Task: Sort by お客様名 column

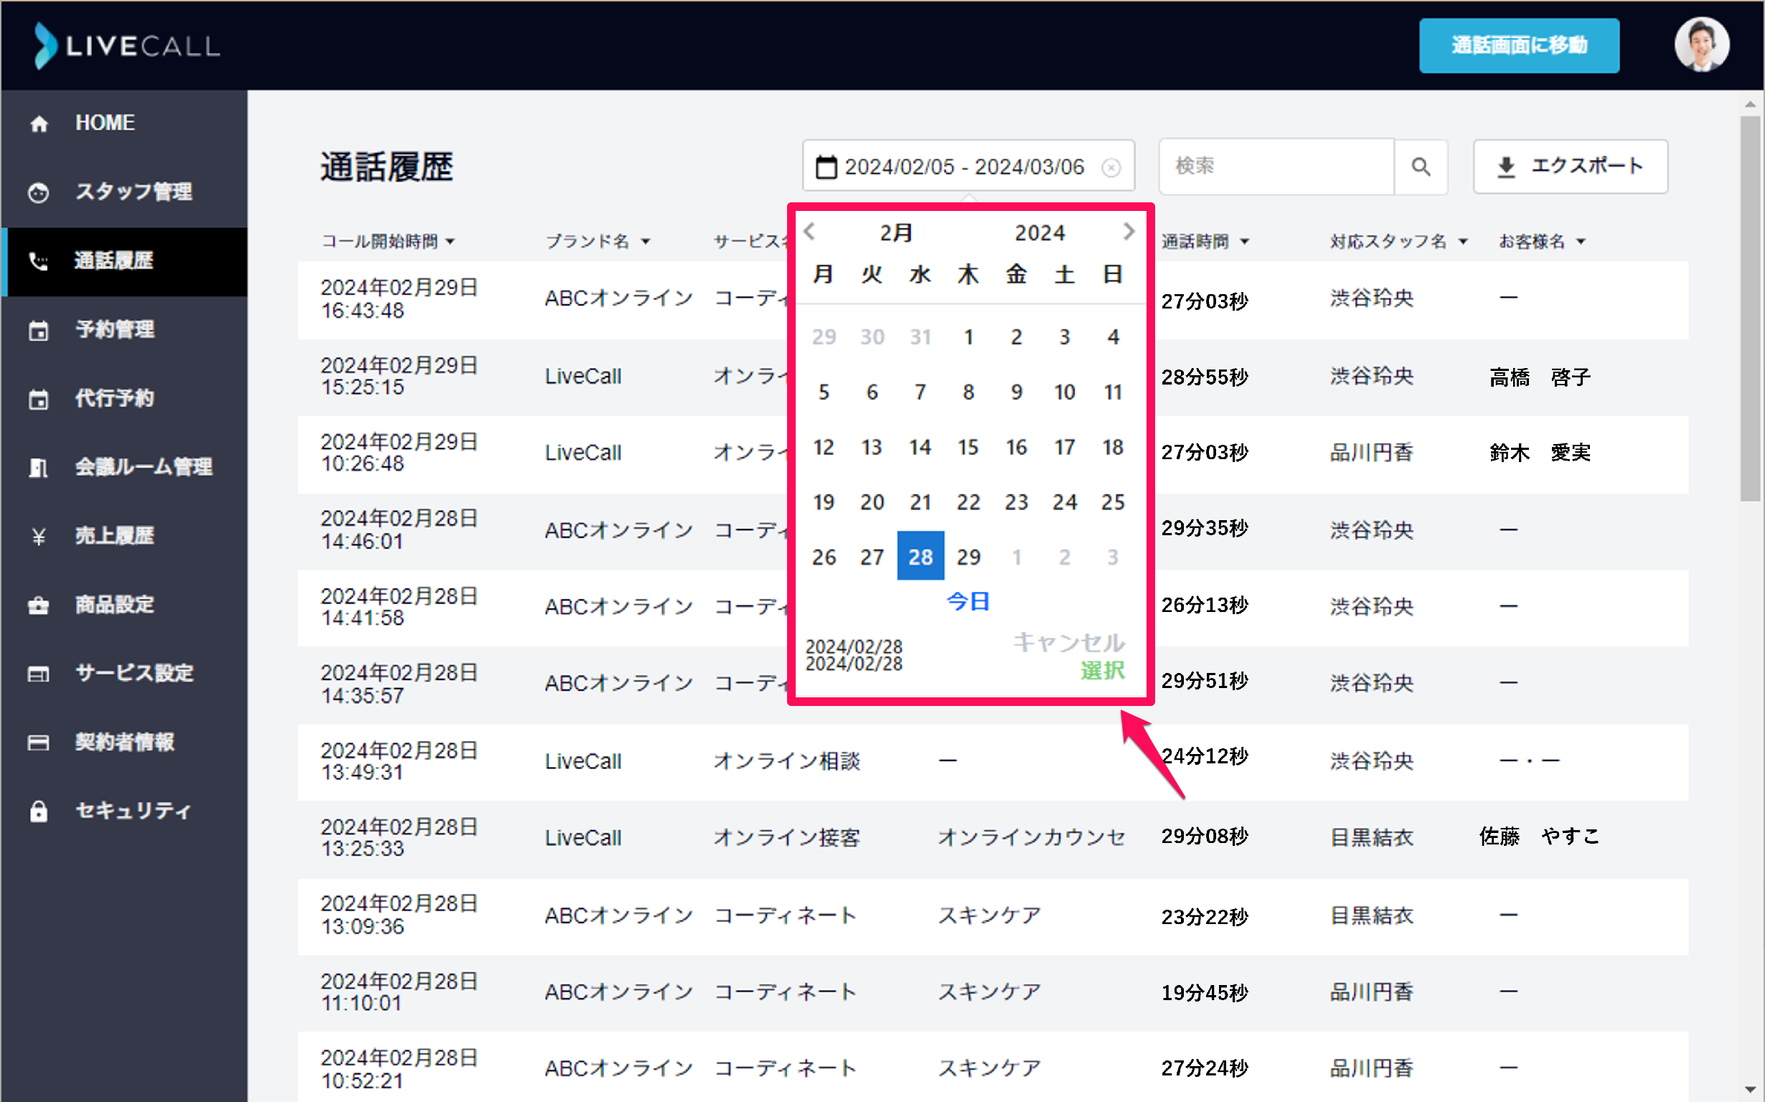Action: [x=1542, y=241]
